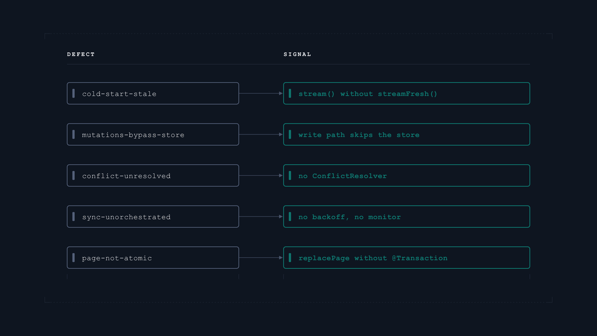Screen dimensions: 597x336
Task: Select the page-not-atomic defect
Action: click(x=153, y=258)
